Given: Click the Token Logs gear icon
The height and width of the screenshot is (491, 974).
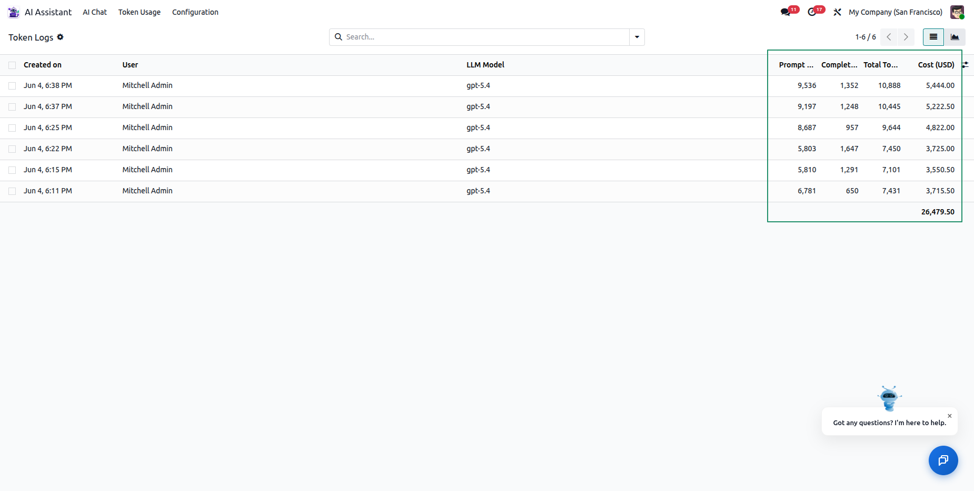Looking at the screenshot, I should 60,37.
